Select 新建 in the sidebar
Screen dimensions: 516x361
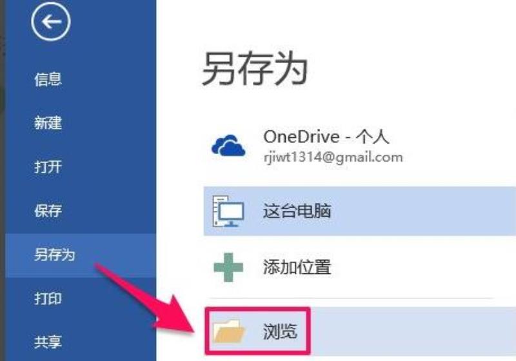click(x=48, y=123)
